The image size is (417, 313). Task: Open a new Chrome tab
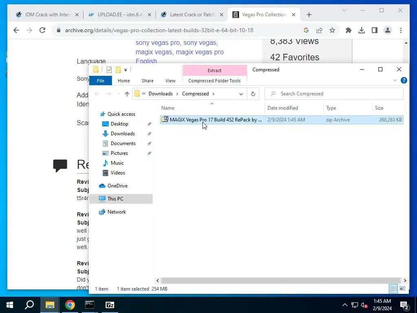point(309,15)
